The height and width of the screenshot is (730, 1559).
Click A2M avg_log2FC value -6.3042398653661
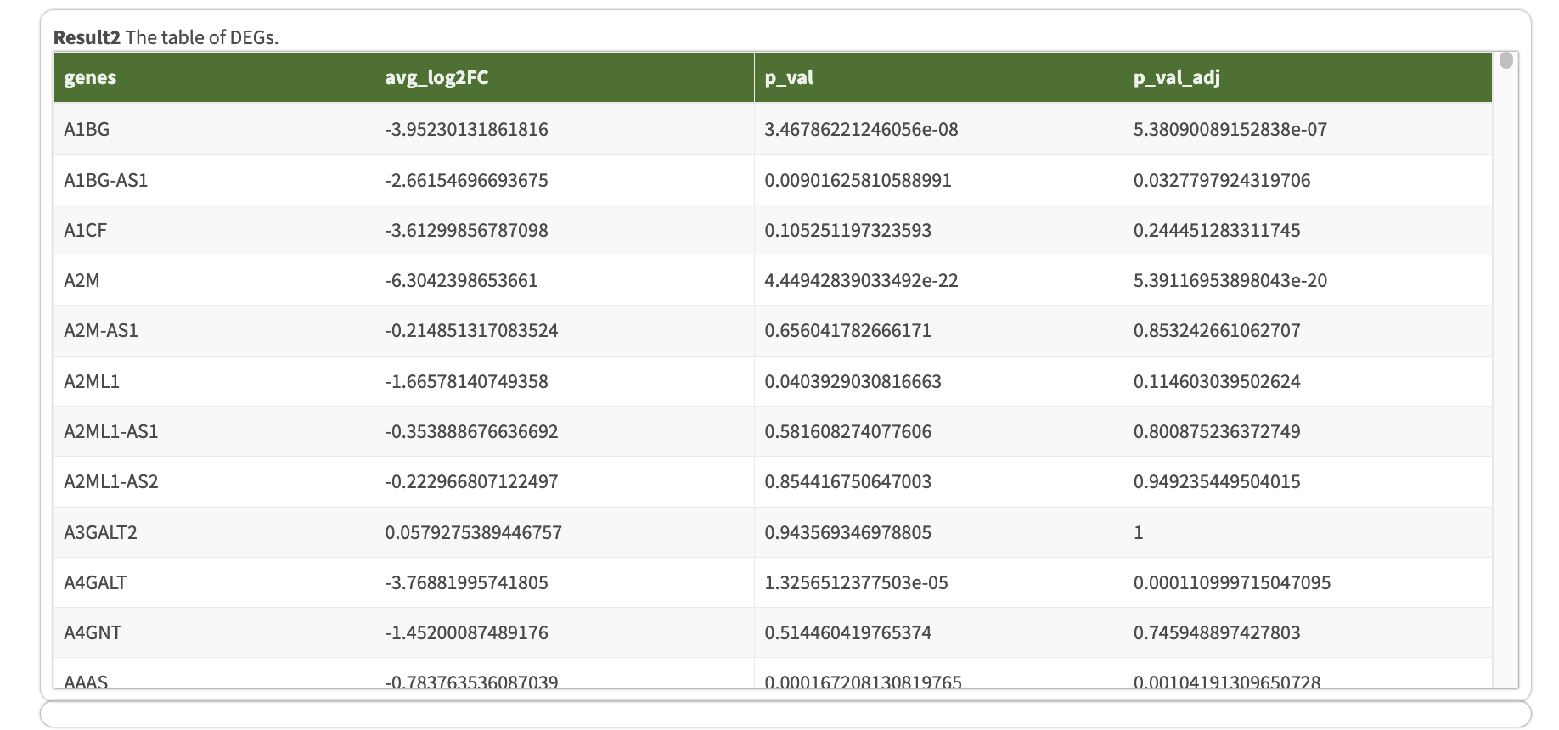tap(461, 280)
